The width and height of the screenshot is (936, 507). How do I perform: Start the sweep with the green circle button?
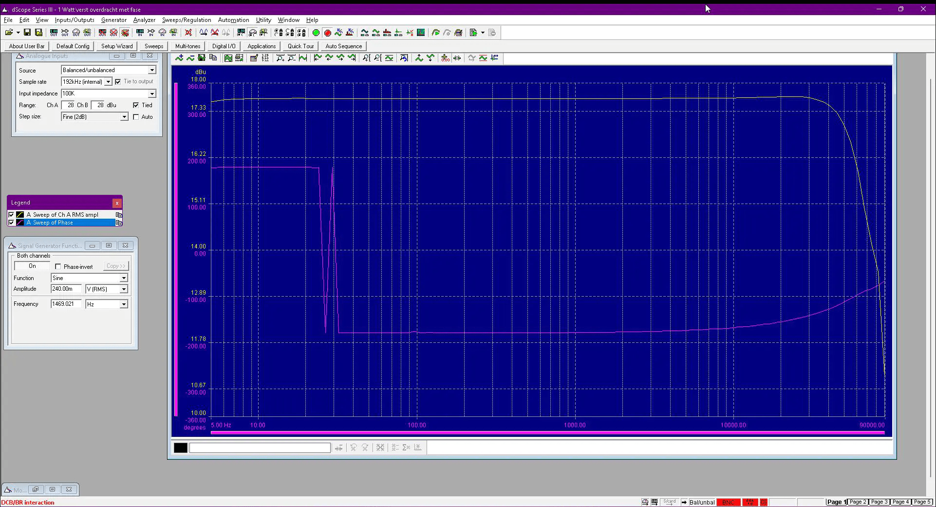pyautogui.click(x=316, y=33)
